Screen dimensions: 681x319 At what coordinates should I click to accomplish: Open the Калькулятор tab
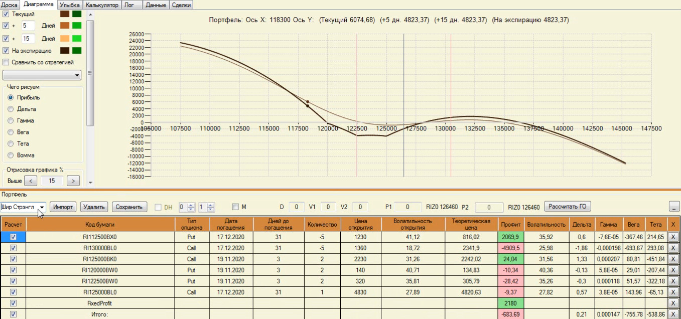102,5
